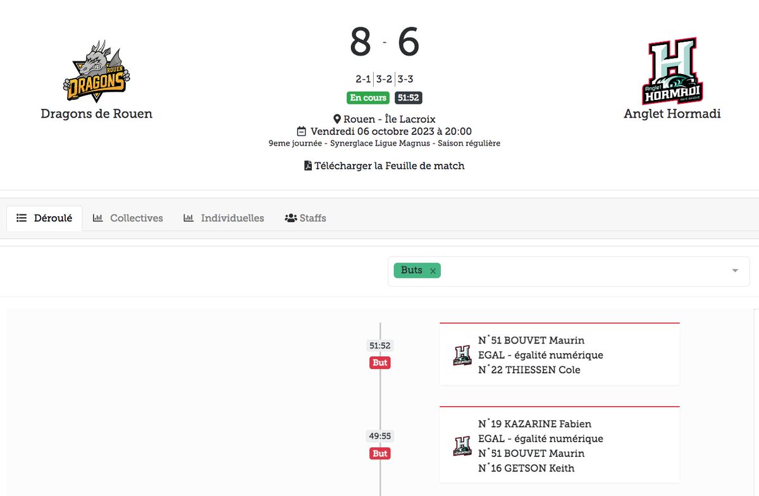759x496 pixels.
Task: Click the calendar icon beside the match date
Action: (302, 132)
